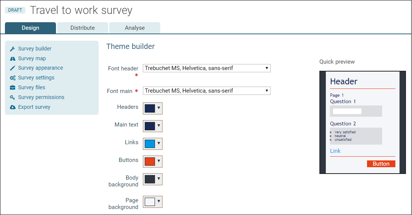Image resolution: width=412 pixels, height=215 pixels.
Task: Expand the Headers color picker arrow
Action: [159, 108]
